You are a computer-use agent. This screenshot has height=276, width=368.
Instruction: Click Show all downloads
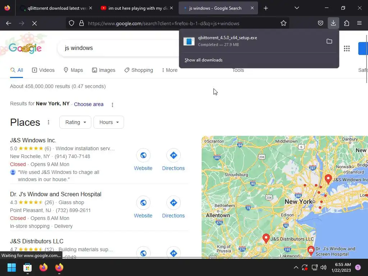coord(203,60)
